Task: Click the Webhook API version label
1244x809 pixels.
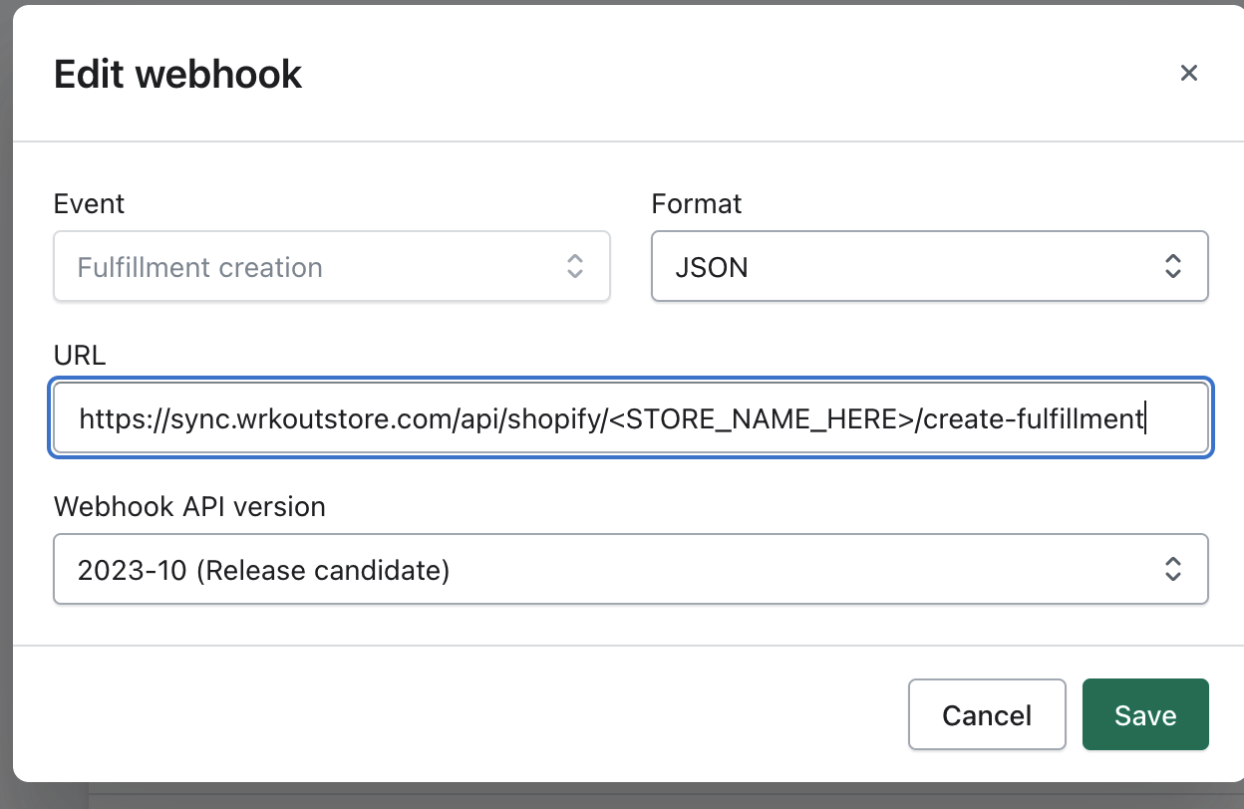Action: [x=189, y=506]
